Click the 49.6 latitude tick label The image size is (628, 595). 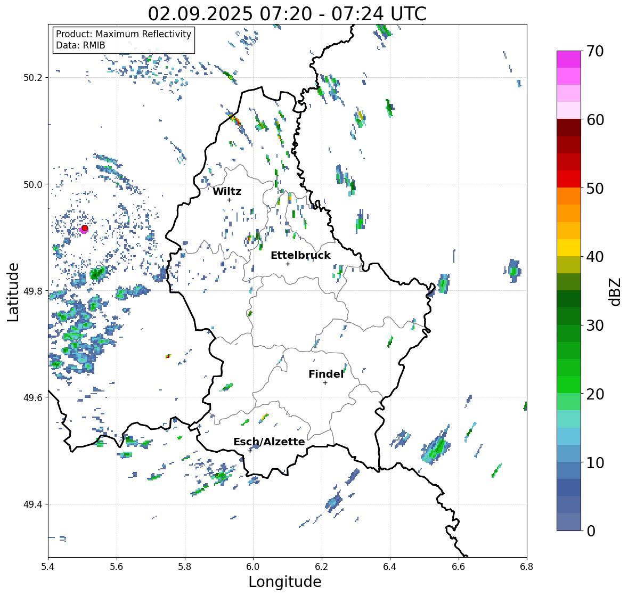[x=33, y=397]
